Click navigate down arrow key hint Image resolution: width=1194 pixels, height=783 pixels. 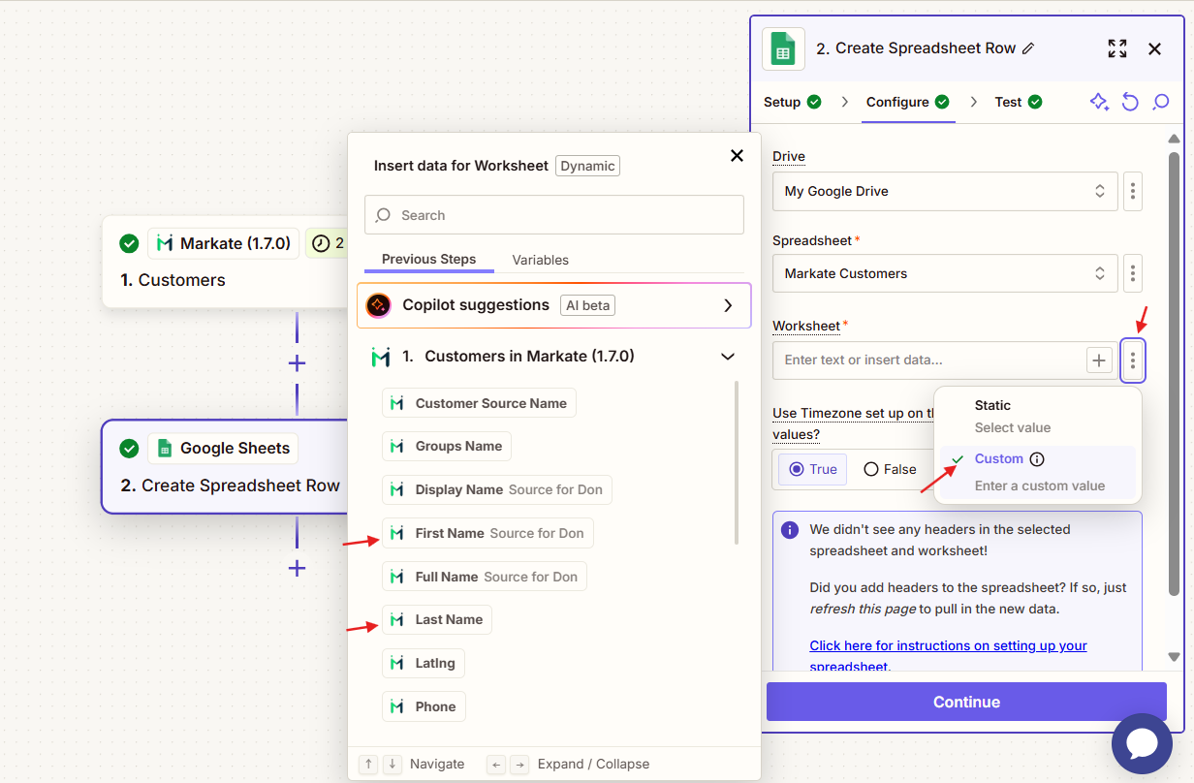[x=392, y=764]
